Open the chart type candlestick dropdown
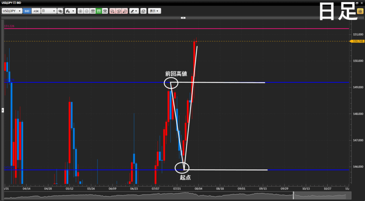365x201 pixels. [70, 11]
